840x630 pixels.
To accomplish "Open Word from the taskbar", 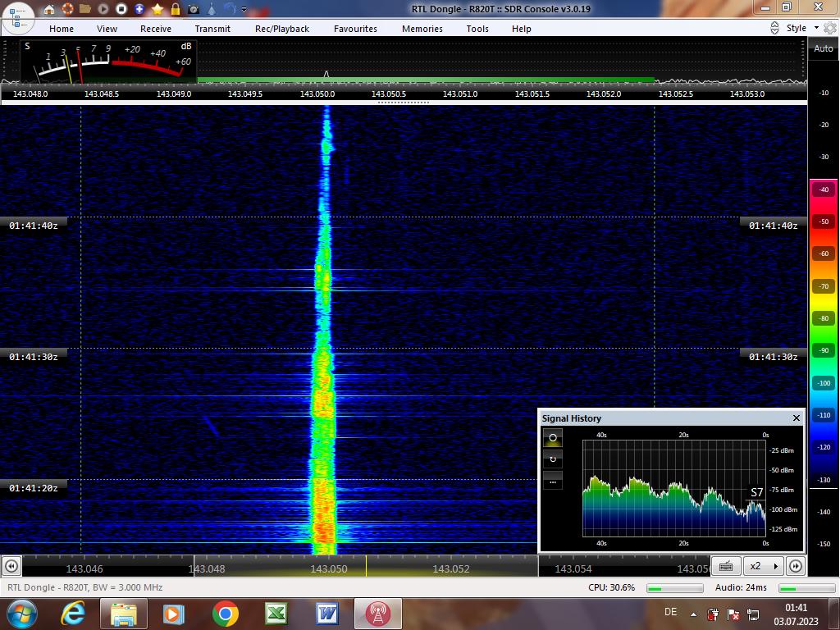I will [x=327, y=614].
